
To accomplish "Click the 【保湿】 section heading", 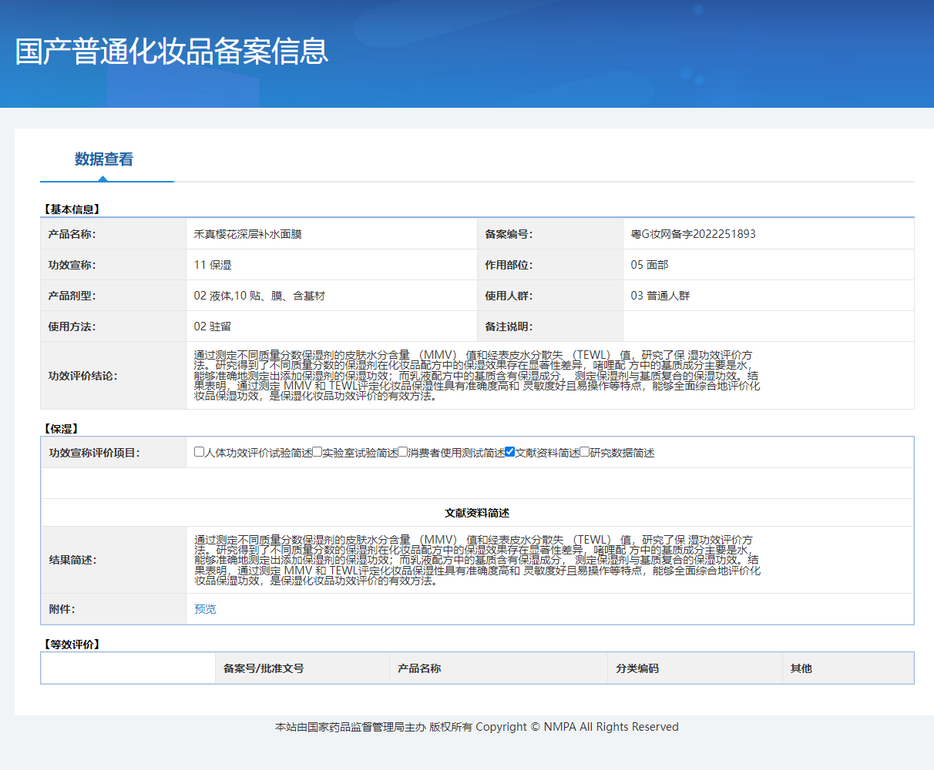I will pyautogui.click(x=61, y=429).
